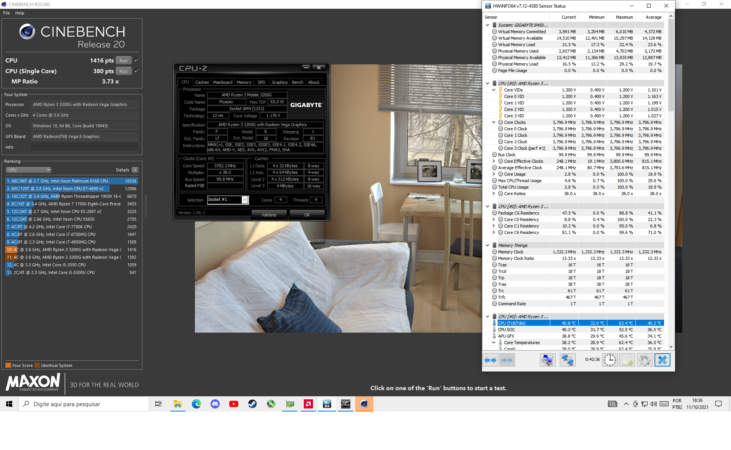
Task: Collapse Core VIDs tree node
Action: (494, 90)
